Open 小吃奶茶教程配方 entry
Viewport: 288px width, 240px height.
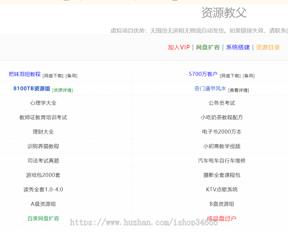[x=222, y=117]
